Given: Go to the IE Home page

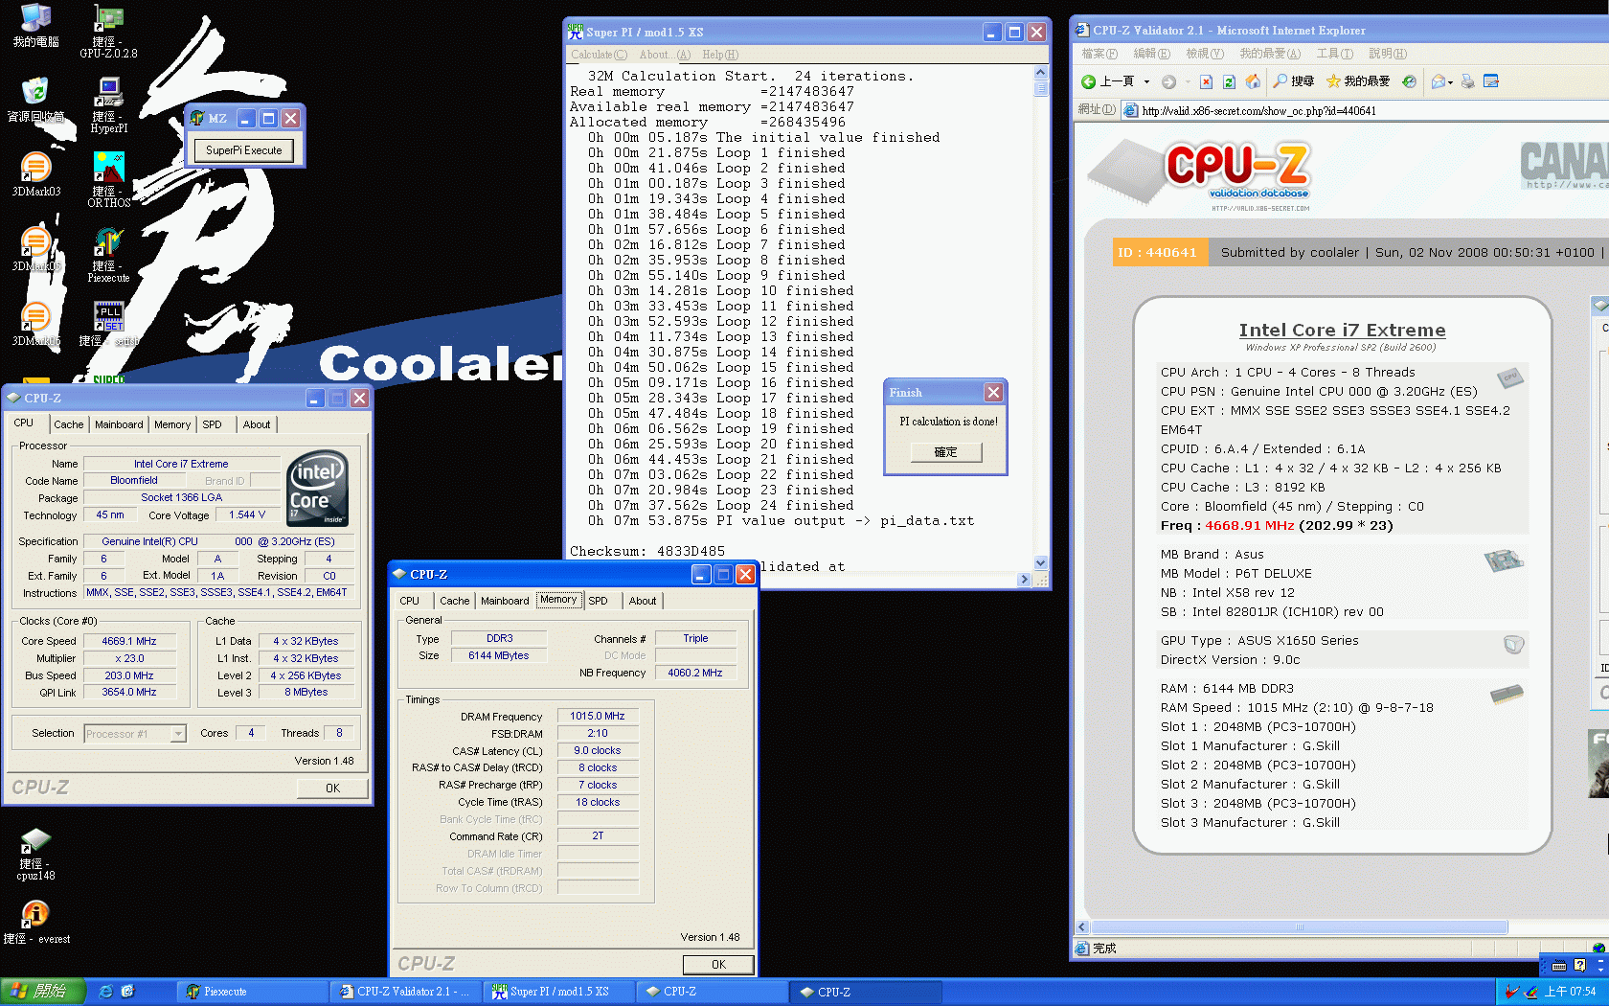Looking at the screenshot, I should pos(1253,81).
